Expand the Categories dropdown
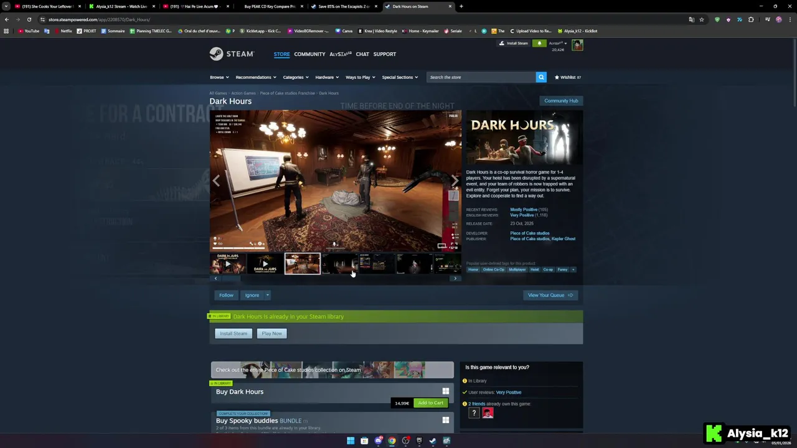 [296, 77]
